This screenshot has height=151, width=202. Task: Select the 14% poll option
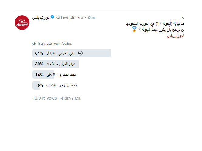(54, 75)
